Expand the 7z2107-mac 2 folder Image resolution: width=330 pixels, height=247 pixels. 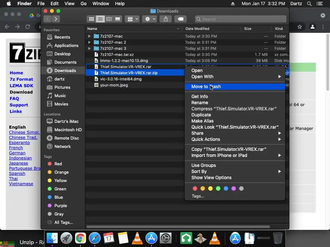point(89,42)
